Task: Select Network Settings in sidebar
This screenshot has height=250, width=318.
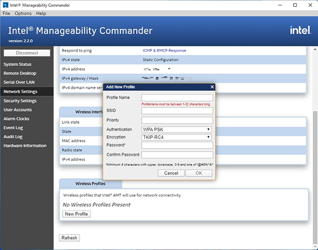Action: point(27,91)
